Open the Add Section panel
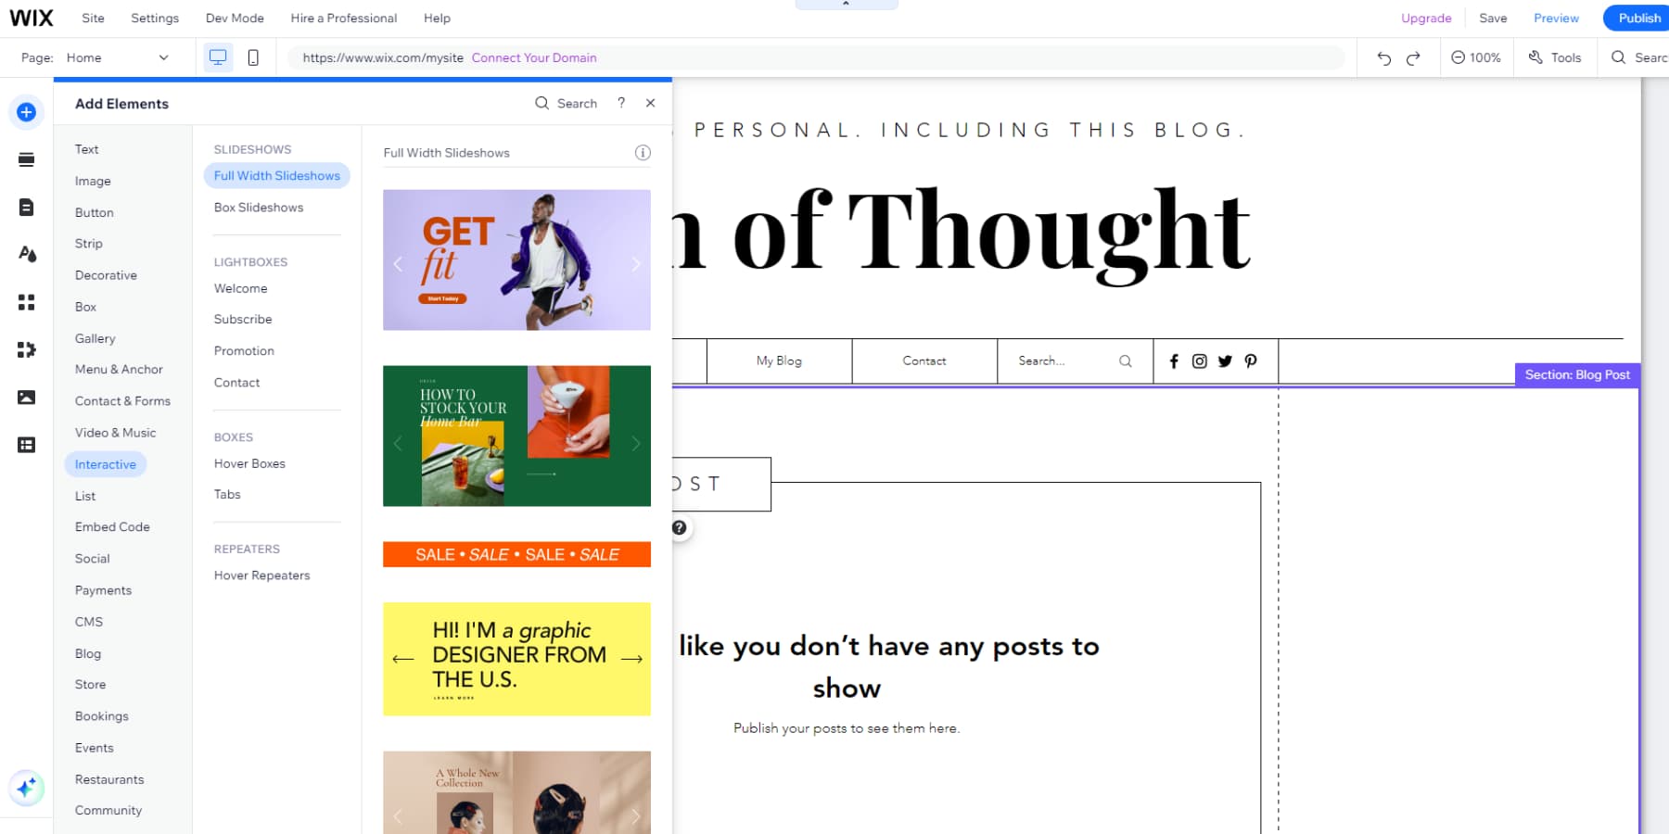The width and height of the screenshot is (1669, 834). [x=26, y=159]
